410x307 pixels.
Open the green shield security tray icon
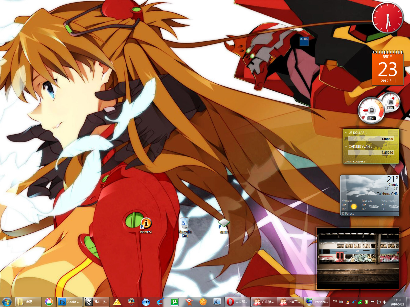tap(366, 302)
